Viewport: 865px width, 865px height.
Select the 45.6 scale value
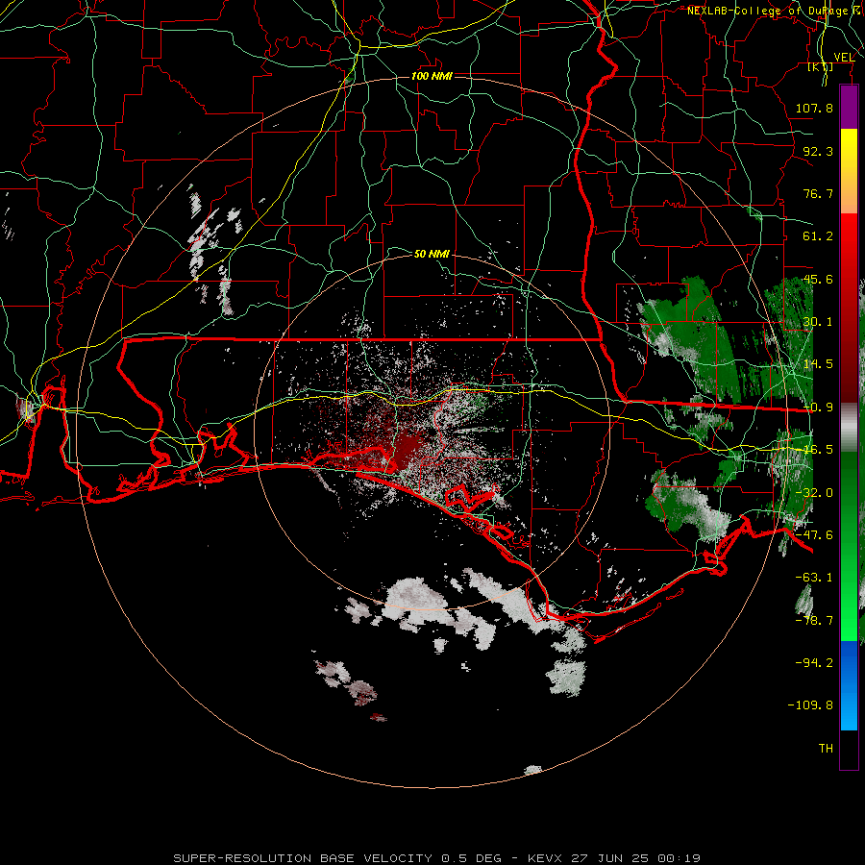click(818, 279)
